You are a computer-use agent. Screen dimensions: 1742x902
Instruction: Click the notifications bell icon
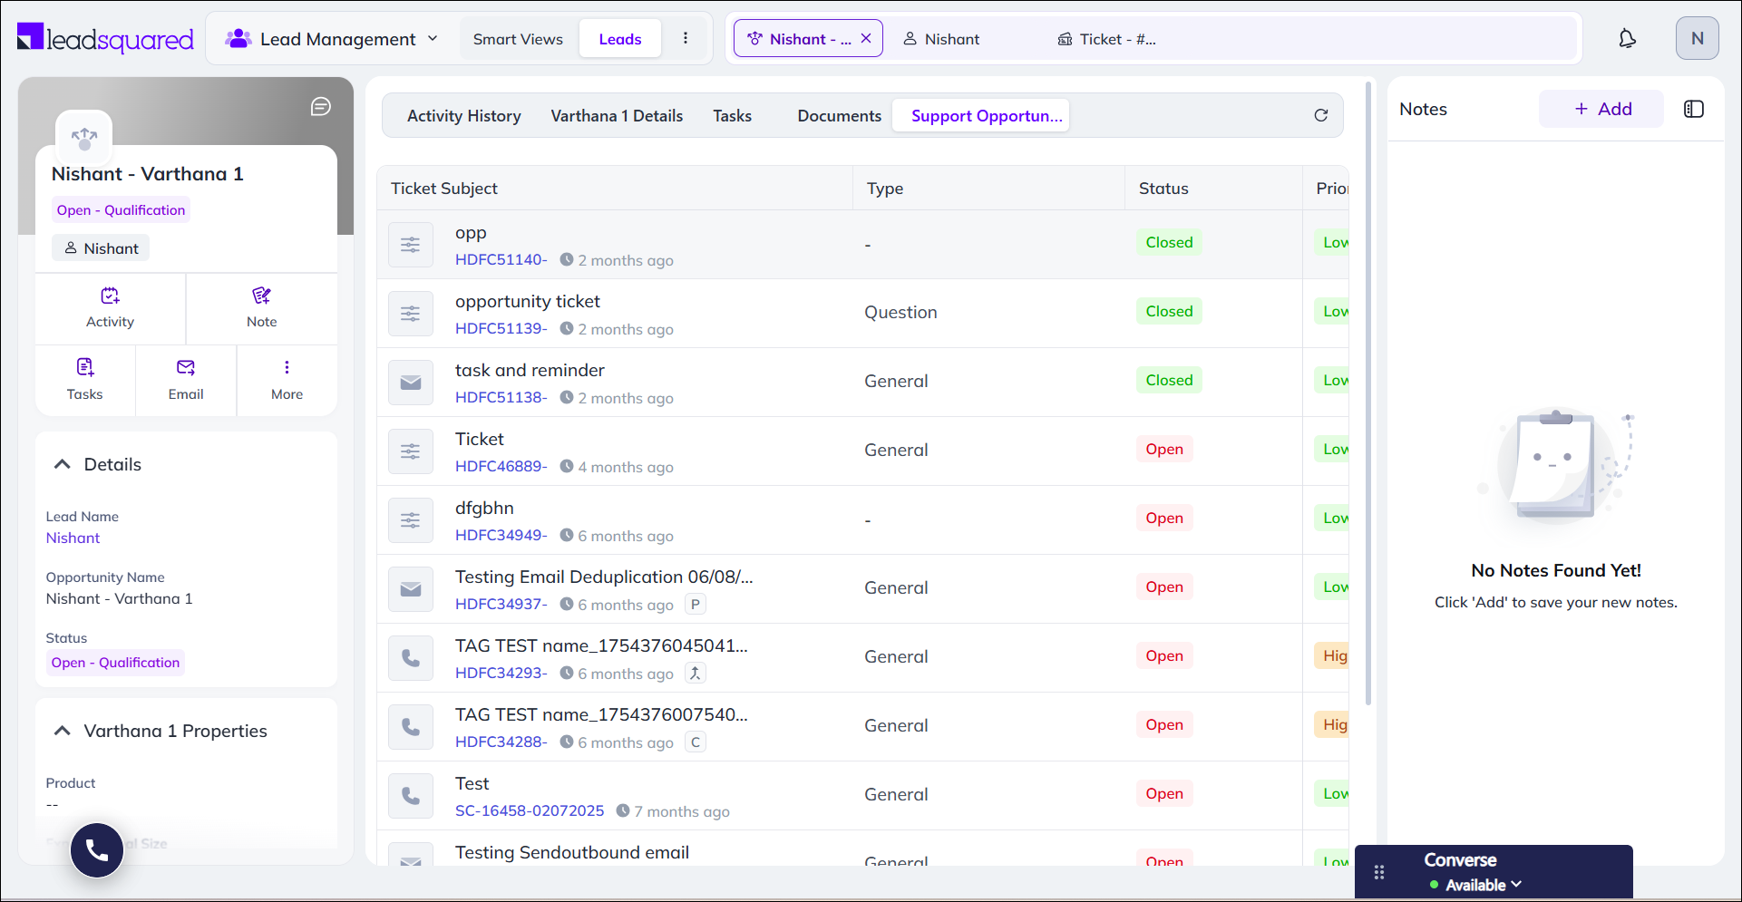pos(1627,38)
